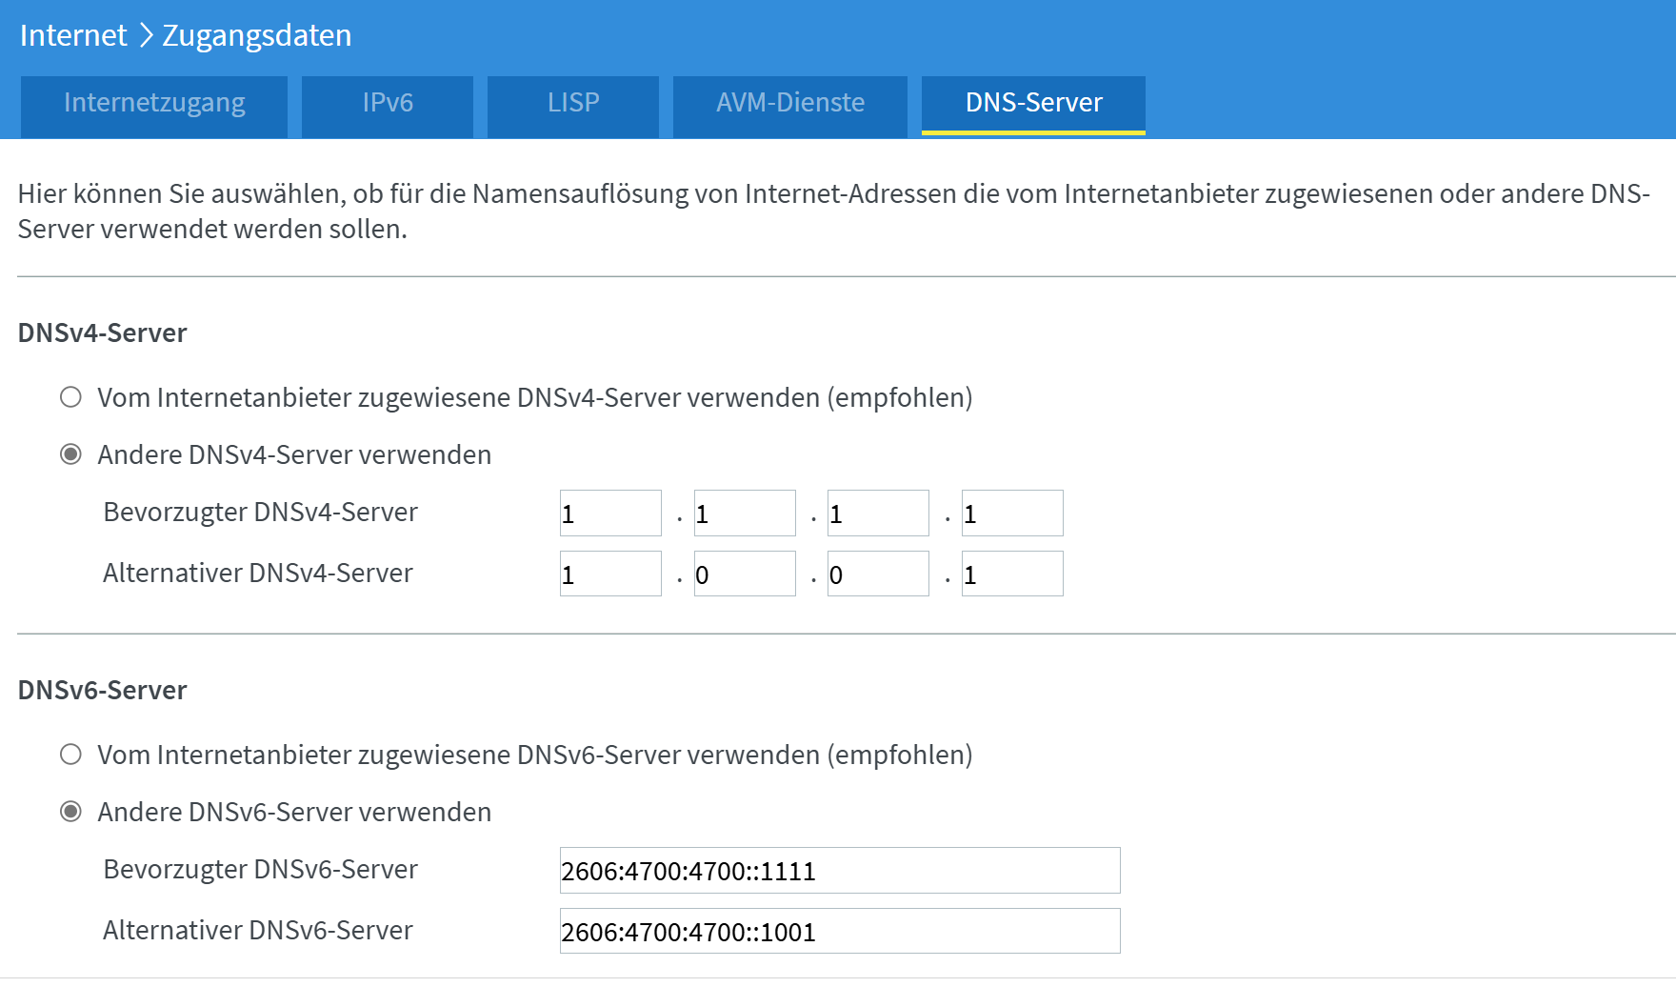Click the Internet breadcrumb link
Image resolution: width=1676 pixels, height=987 pixels.
(73, 35)
